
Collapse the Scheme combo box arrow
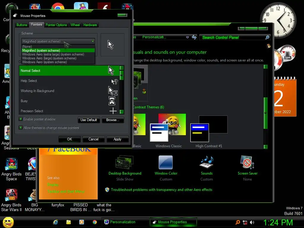pyautogui.click(x=93, y=41)
